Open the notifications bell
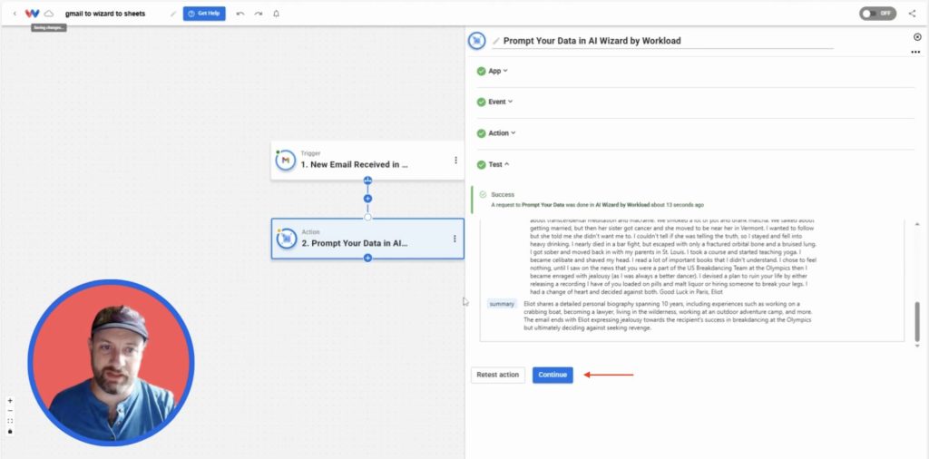This screenshot has width=929, height=459. (x=276, y=14)
